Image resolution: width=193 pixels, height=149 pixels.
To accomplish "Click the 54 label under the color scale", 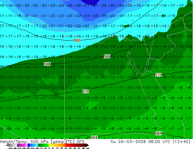I will click(88, 148).
